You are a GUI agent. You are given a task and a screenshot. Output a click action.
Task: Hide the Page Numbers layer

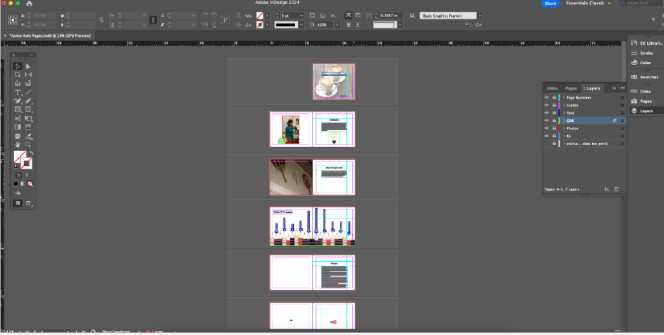[x=547, y=97]
